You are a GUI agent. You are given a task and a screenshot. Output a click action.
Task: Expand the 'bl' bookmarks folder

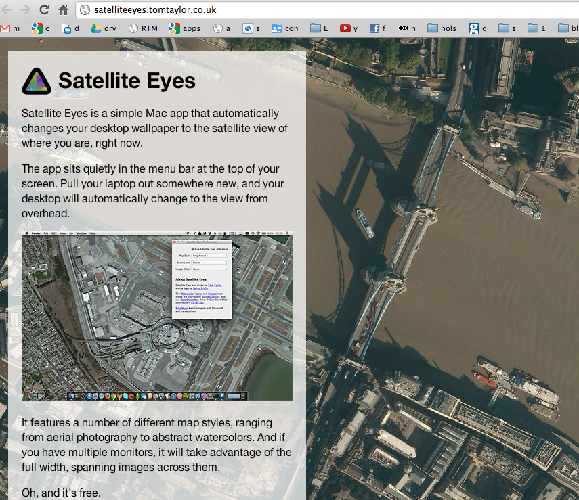pyautogui.click(x=568, y=28)
